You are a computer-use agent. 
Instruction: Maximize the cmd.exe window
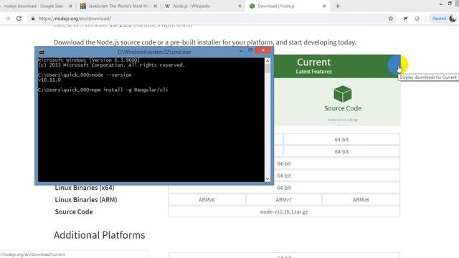pos(250,50)
